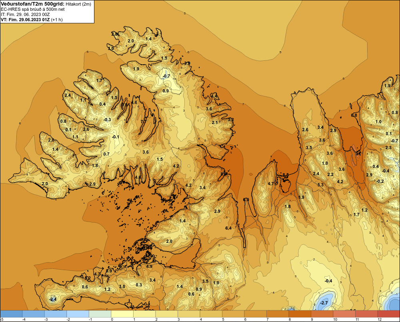Click the '2.8' temperature value on map
The height and width of the screenshot is (322, 400).
coord(114,34)
